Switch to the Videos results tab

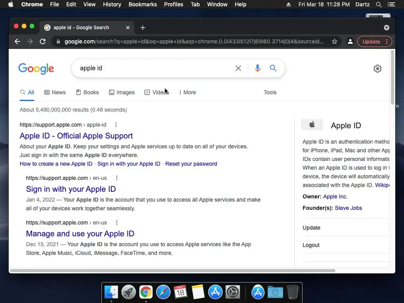coord(157,92)
